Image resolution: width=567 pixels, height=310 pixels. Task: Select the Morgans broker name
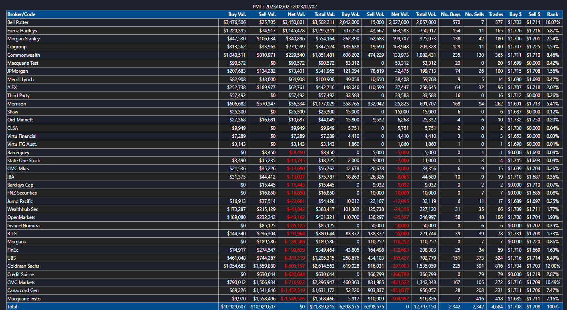tap(16, 242)
